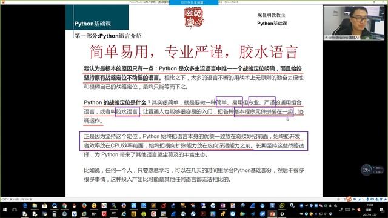
Task: Open the touch keyboard tray icon
Action: pos(347,210)
